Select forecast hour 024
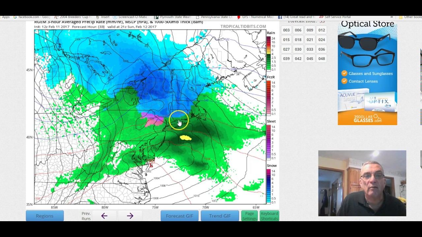422x237 pixels. (x=321, y=39)
